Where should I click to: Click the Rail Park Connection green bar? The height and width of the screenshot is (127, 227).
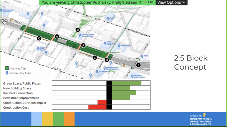(124, 93)
